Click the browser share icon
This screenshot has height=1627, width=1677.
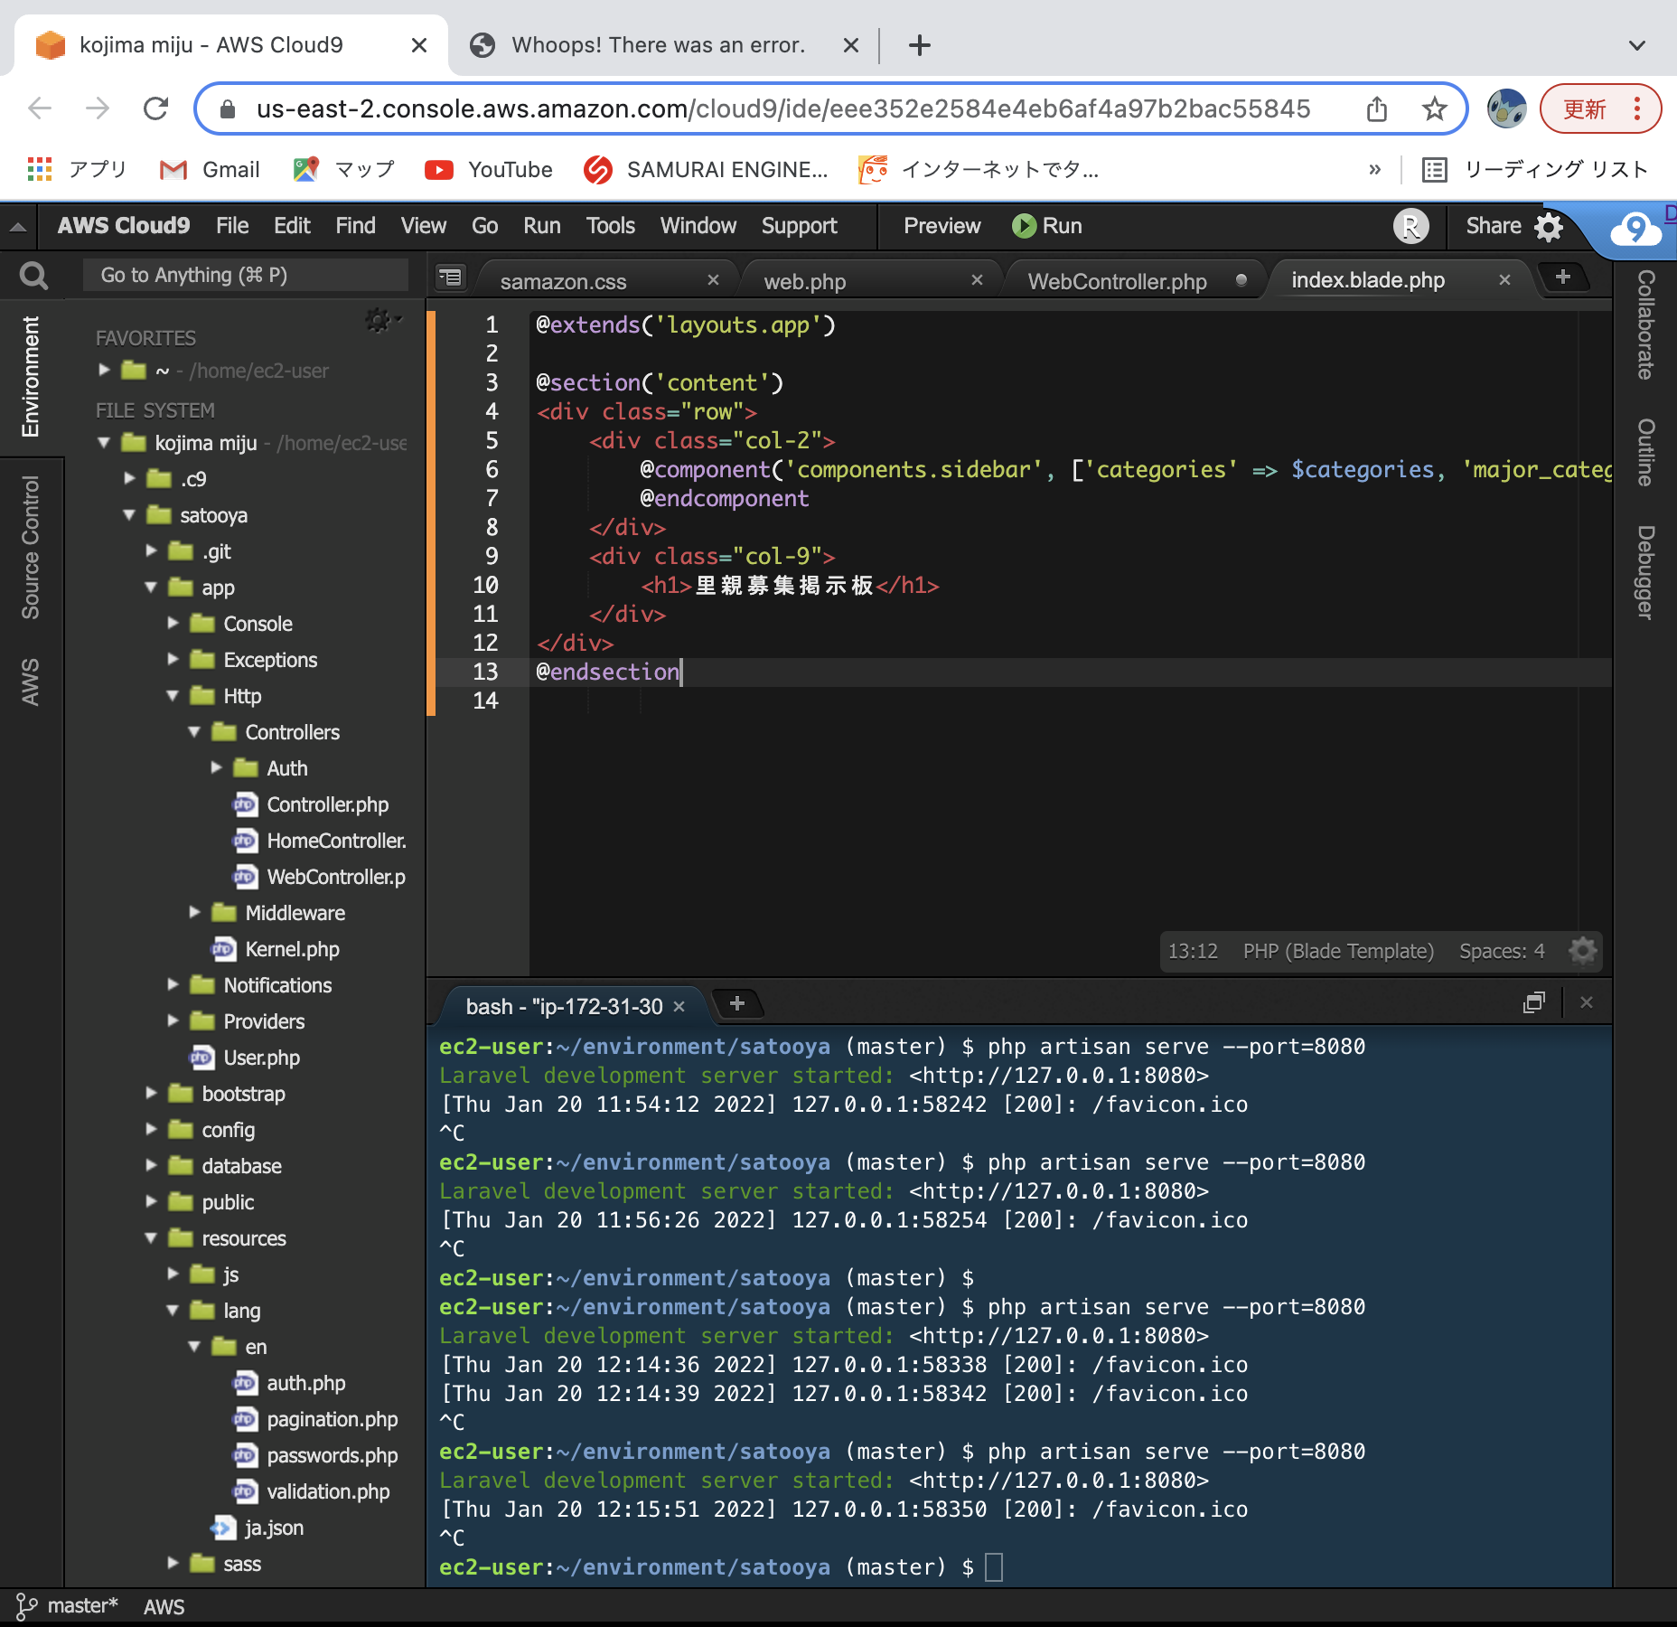click(x=1377, y=109)
